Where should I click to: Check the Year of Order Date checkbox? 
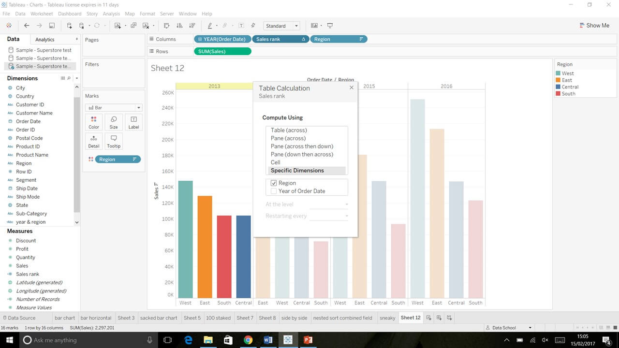click(x=274, y=191)
